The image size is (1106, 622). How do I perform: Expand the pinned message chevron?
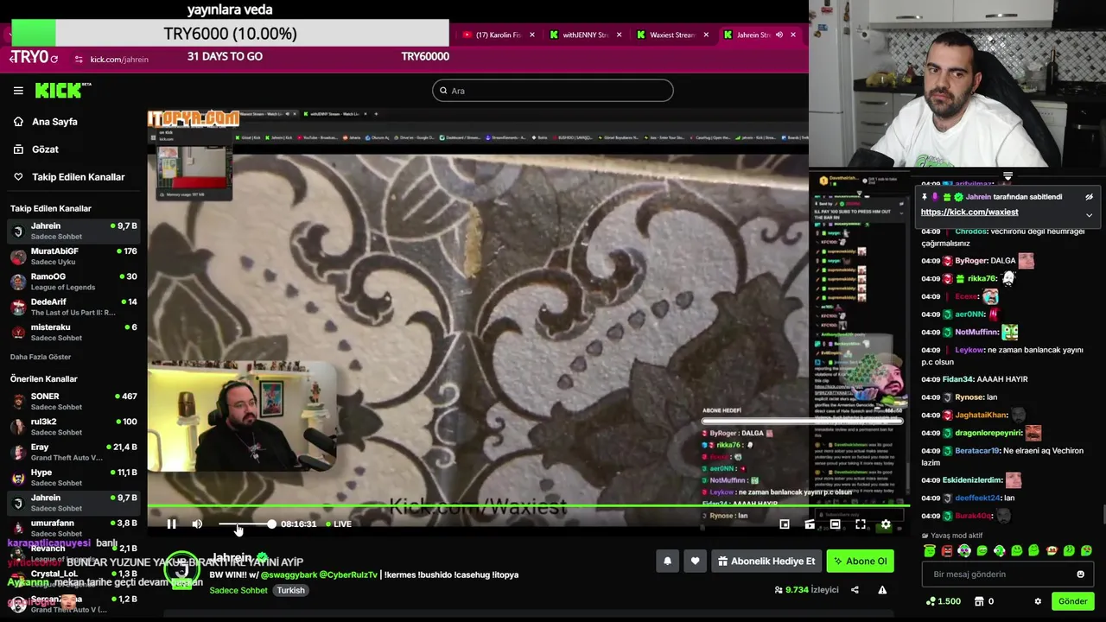click(1089, 214)
